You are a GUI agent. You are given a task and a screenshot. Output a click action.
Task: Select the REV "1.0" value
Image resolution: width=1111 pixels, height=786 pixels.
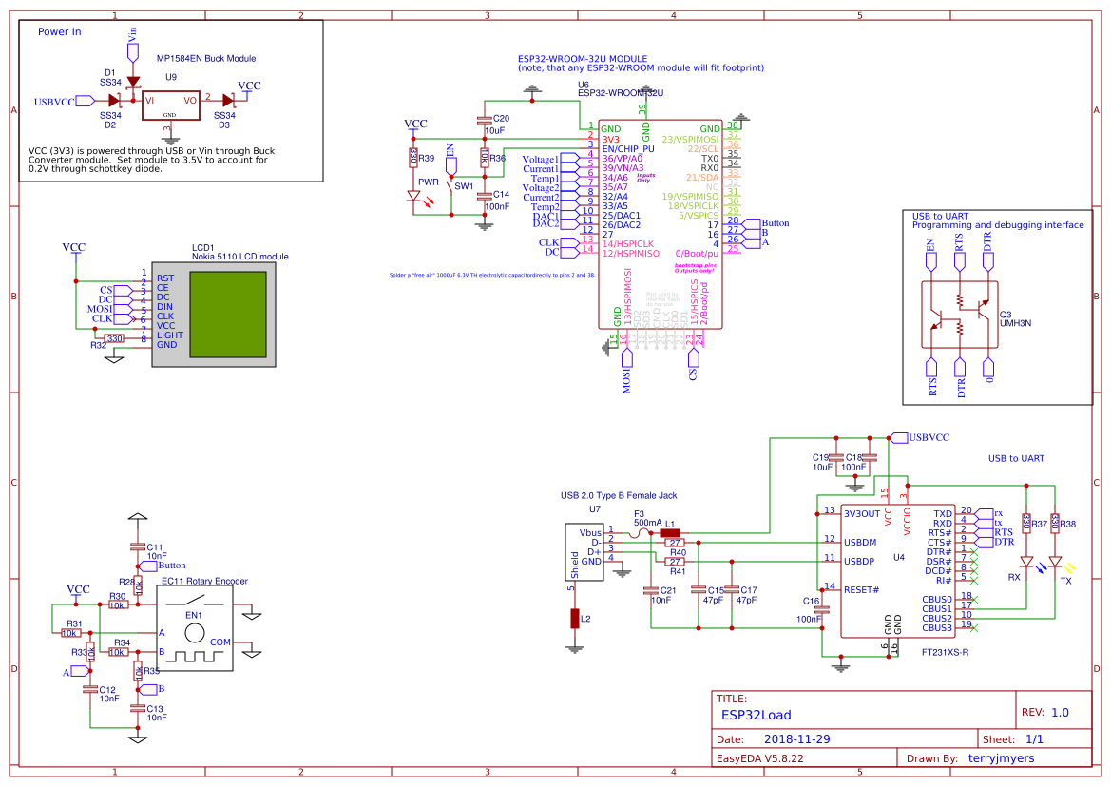pos(1060,713)
